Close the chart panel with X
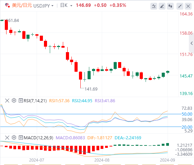The image size is (194, 165). click(x=188, y=6)
